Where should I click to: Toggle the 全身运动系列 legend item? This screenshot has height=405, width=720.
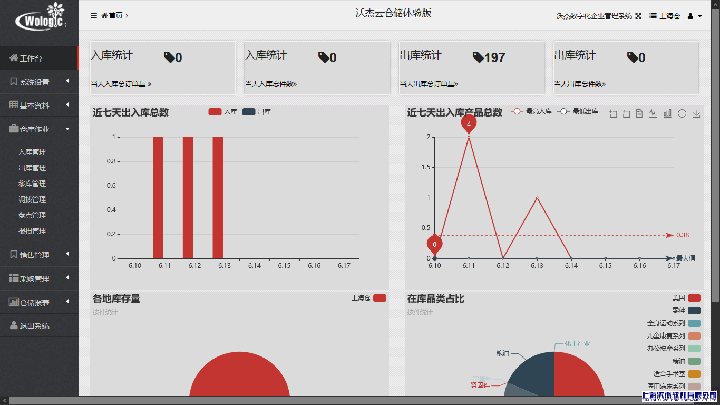[674, 323]
